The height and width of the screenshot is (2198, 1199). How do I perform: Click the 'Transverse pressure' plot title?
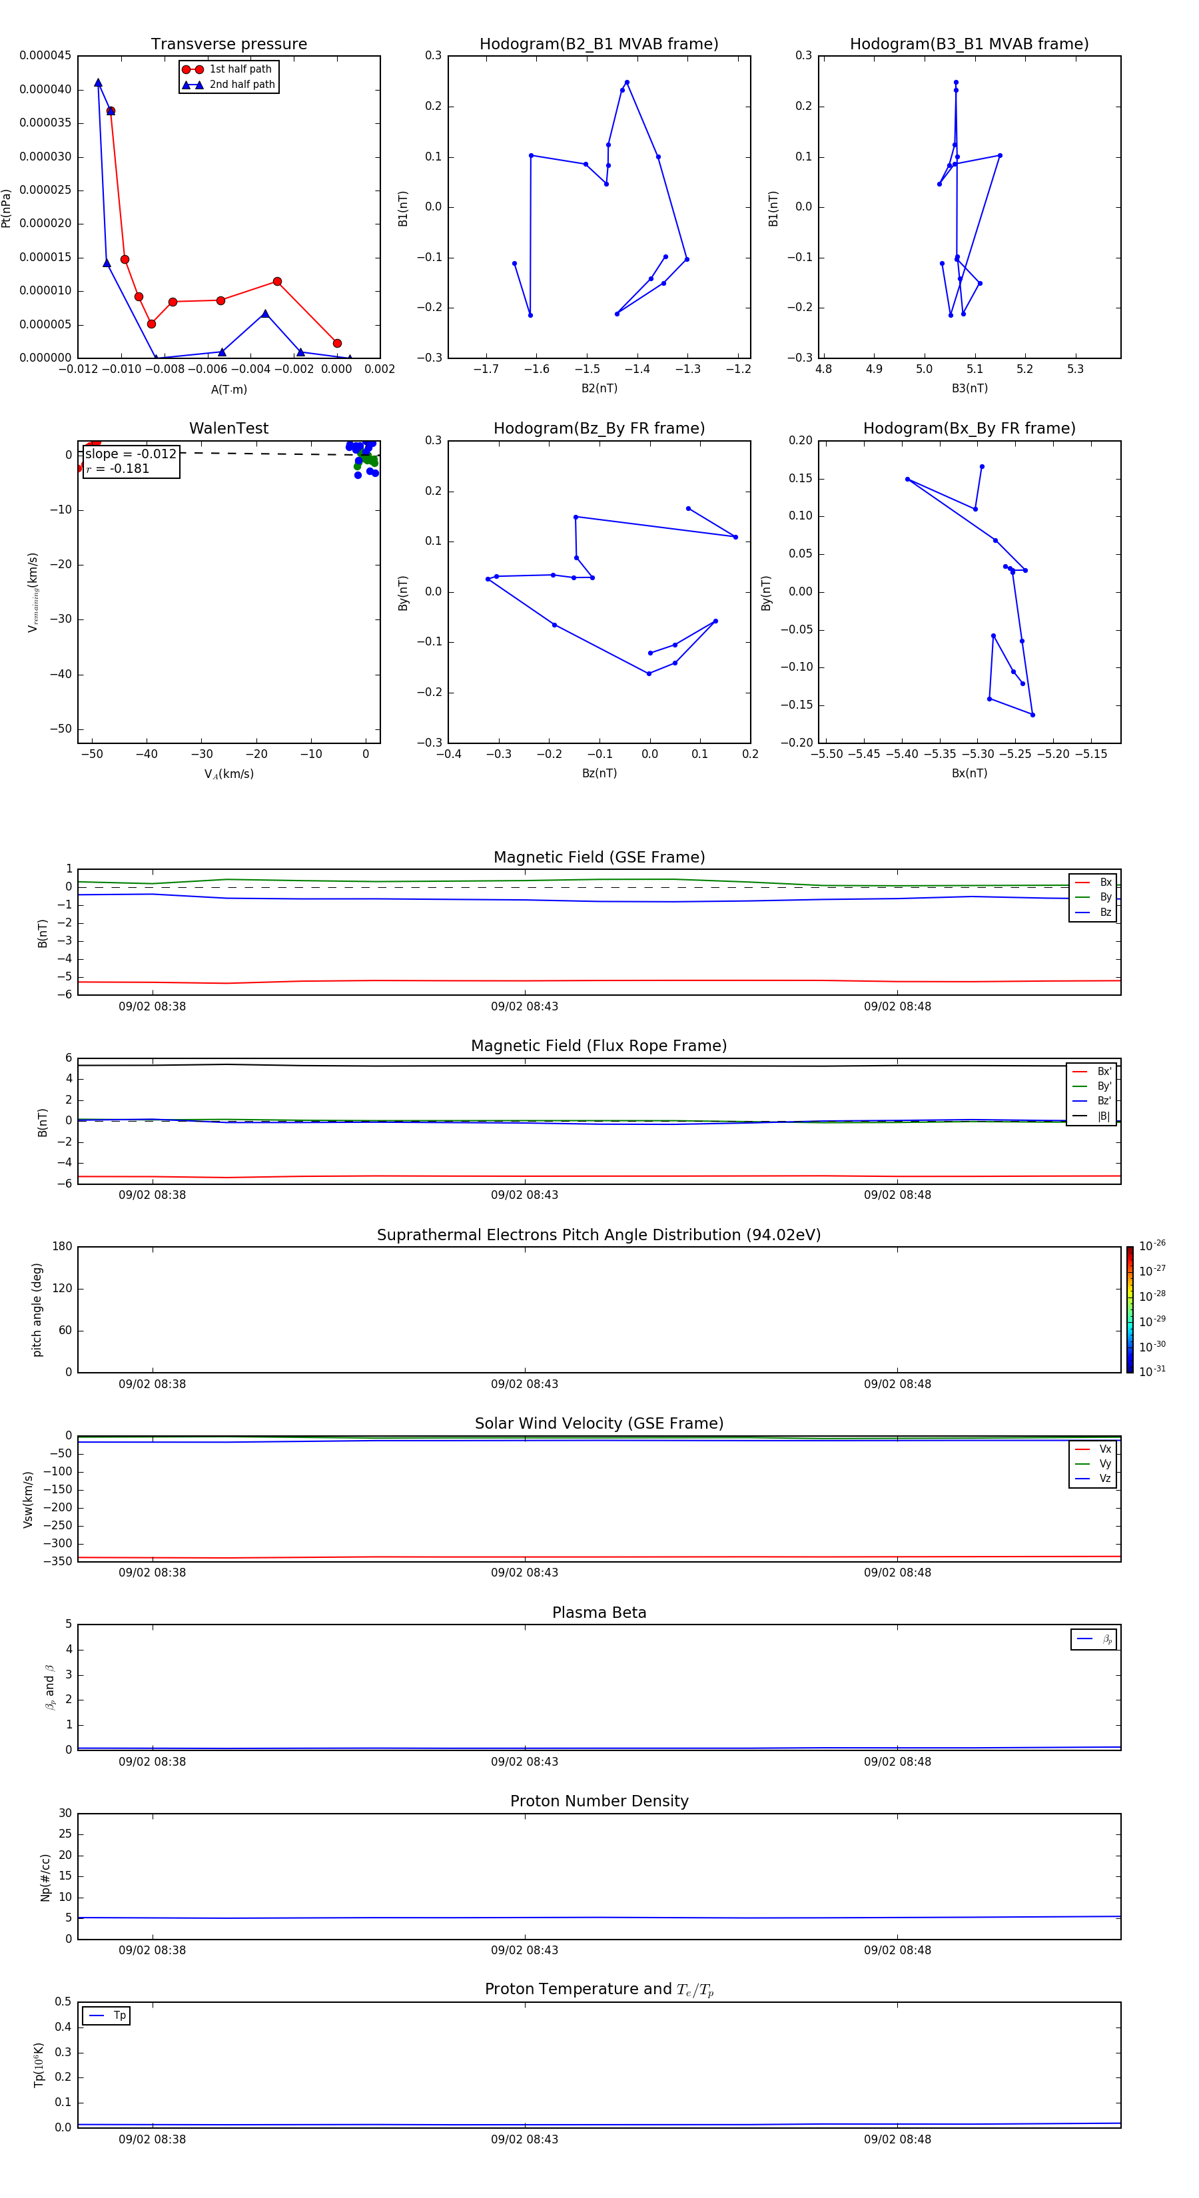tap(228, 45)
